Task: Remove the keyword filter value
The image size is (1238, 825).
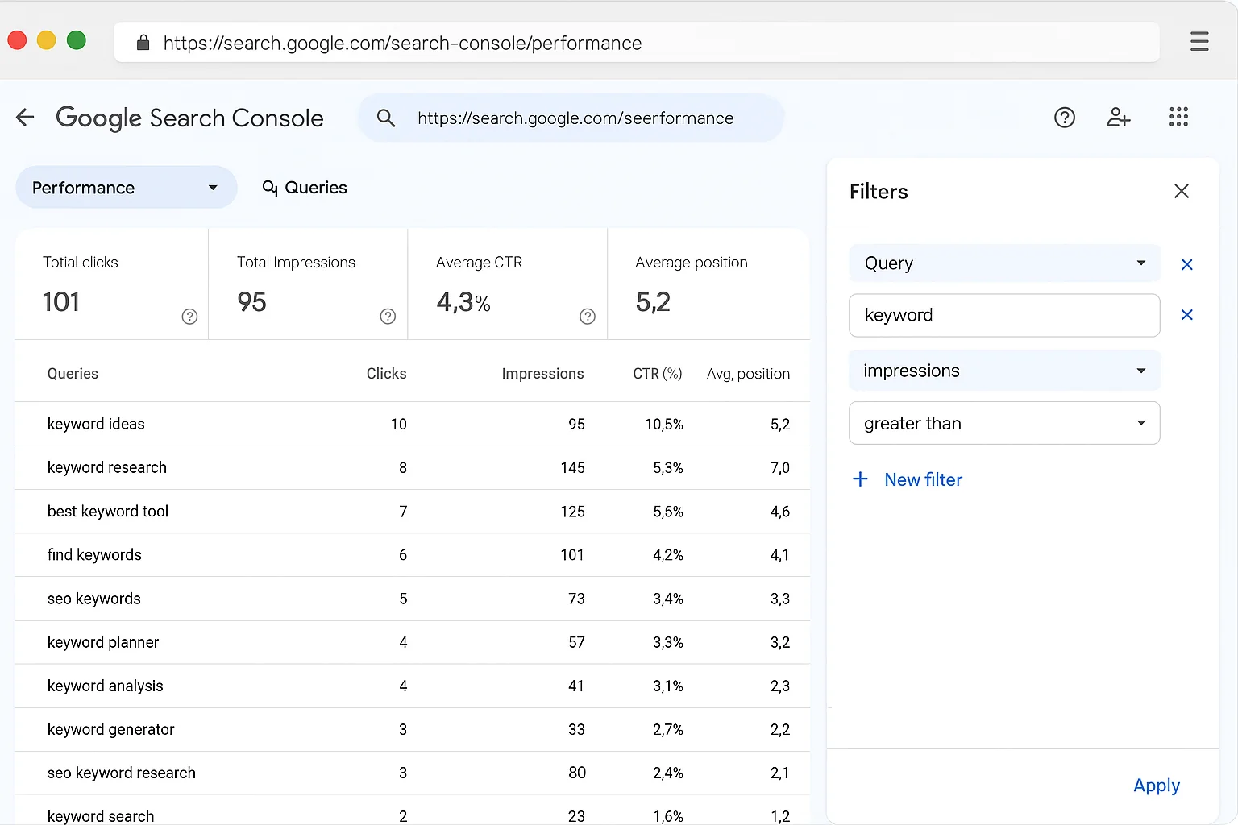Action: pos(1186,315)
